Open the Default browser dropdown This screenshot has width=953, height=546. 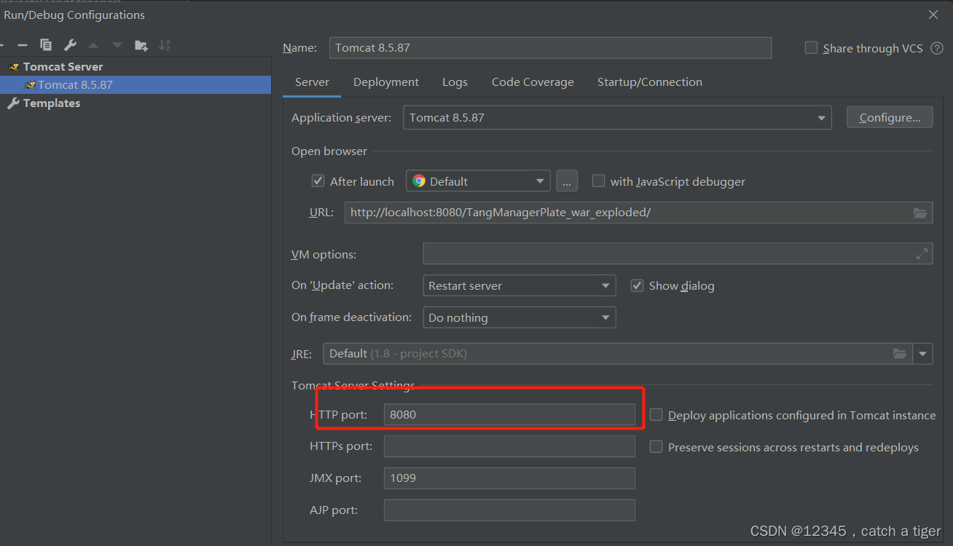pos(478,181)
